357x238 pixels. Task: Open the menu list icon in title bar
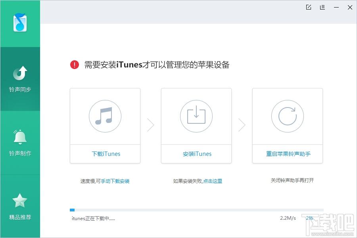point(322,7)
